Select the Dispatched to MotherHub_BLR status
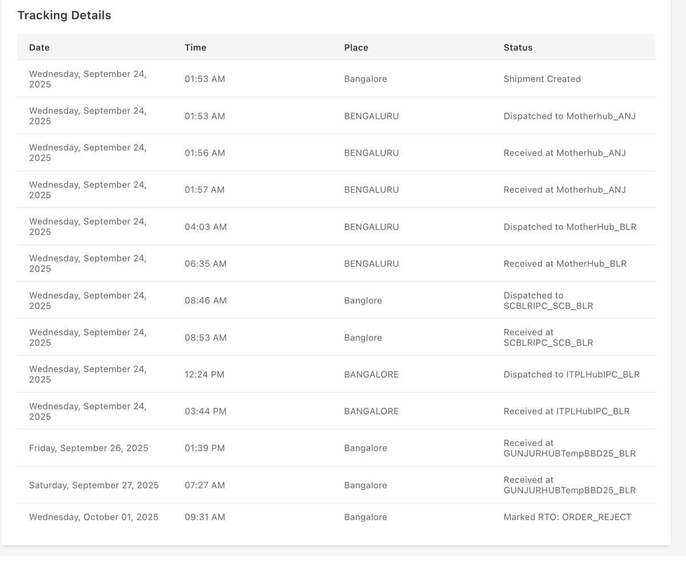The width and height of the screenshot is (686, 561). coord(570,227)
